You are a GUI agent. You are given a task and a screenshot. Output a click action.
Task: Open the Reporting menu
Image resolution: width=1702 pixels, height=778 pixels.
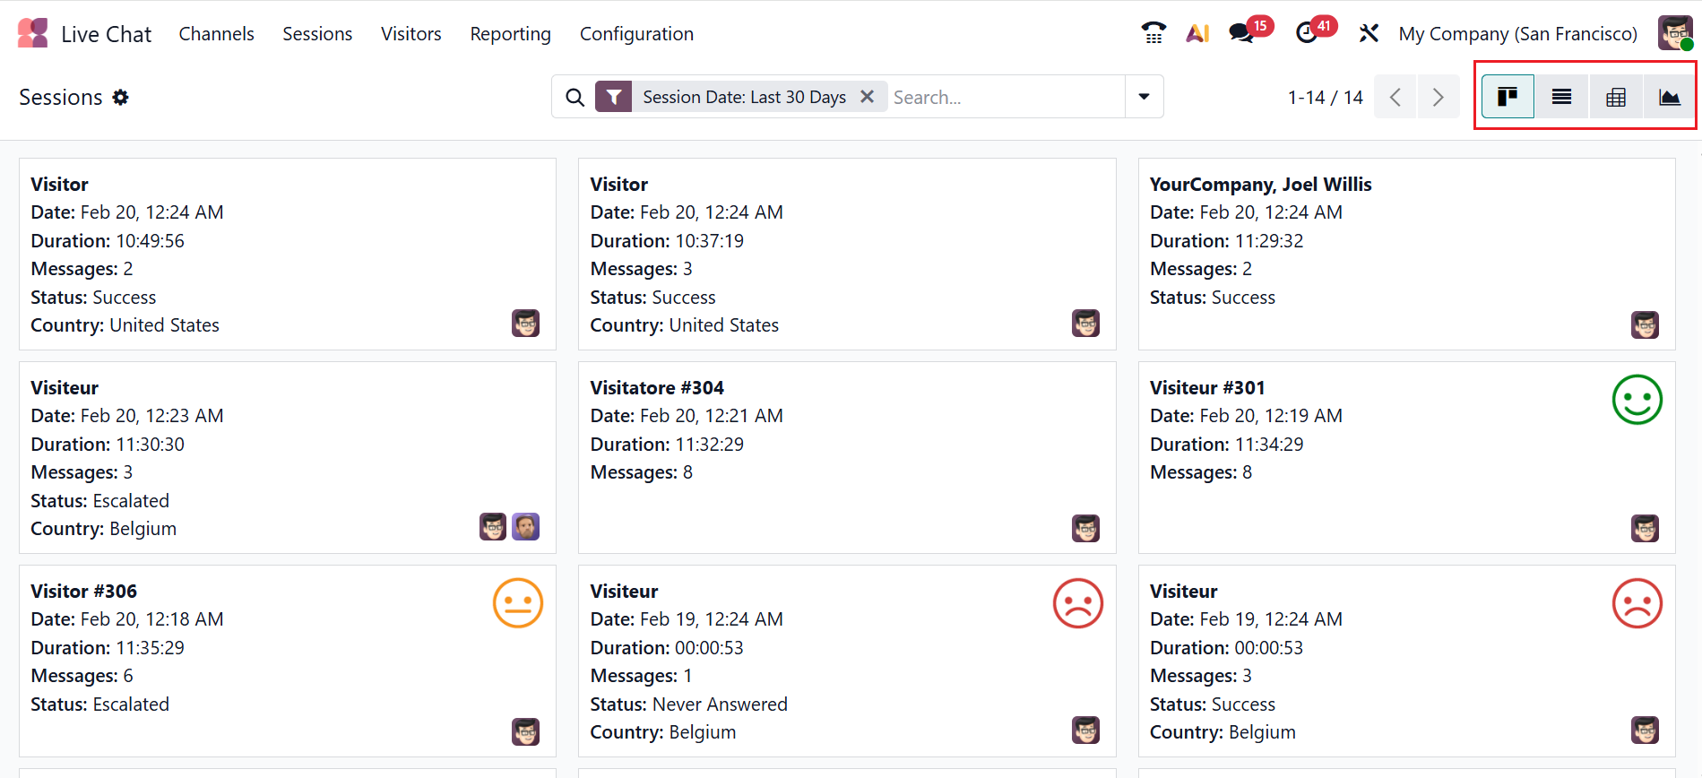[x=510, y=33]
